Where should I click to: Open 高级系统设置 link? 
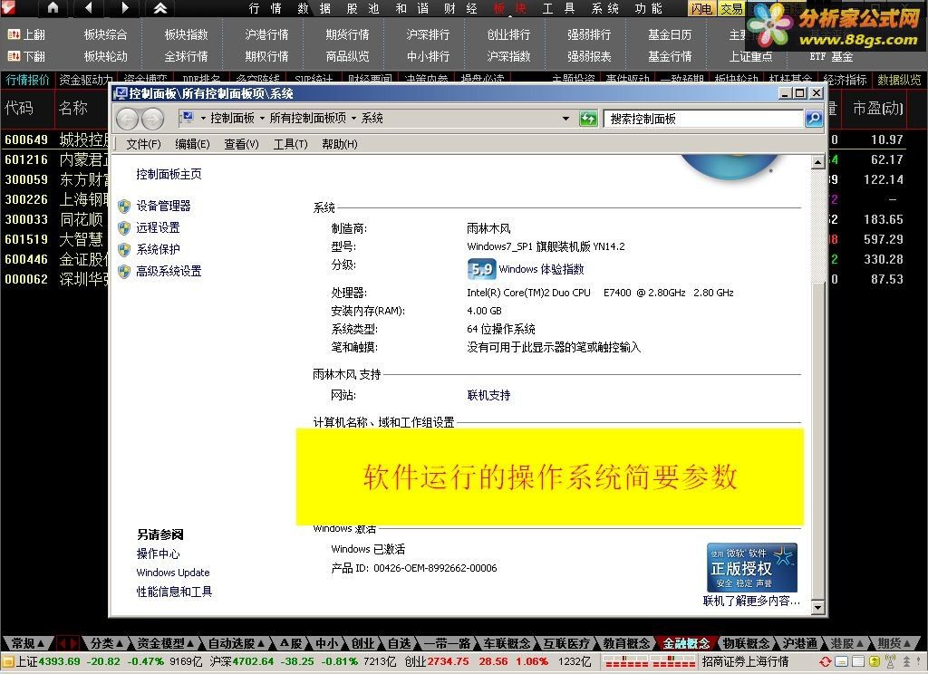(x=169, y=271)
